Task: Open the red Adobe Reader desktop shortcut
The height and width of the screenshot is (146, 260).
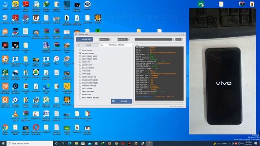Action: (x=26, y=6)
